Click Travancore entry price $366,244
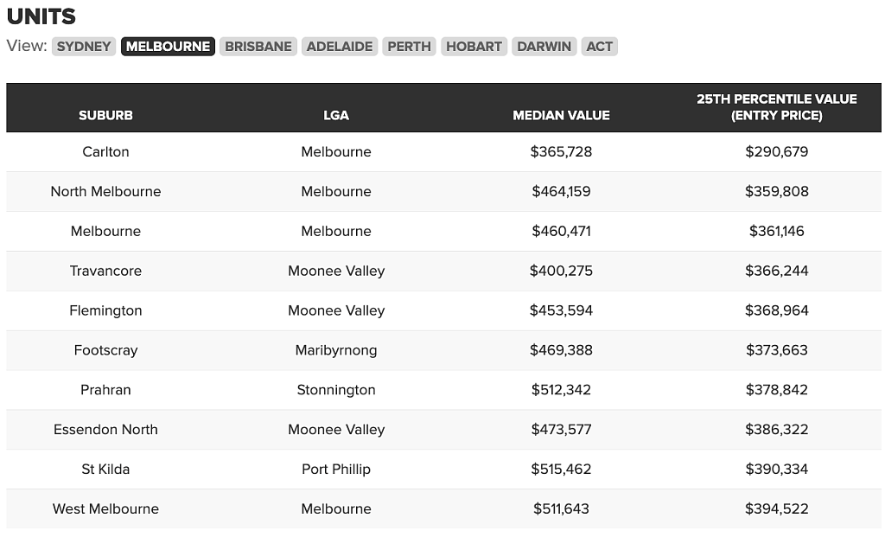885x537 pixels. click(x=777, y=271)
